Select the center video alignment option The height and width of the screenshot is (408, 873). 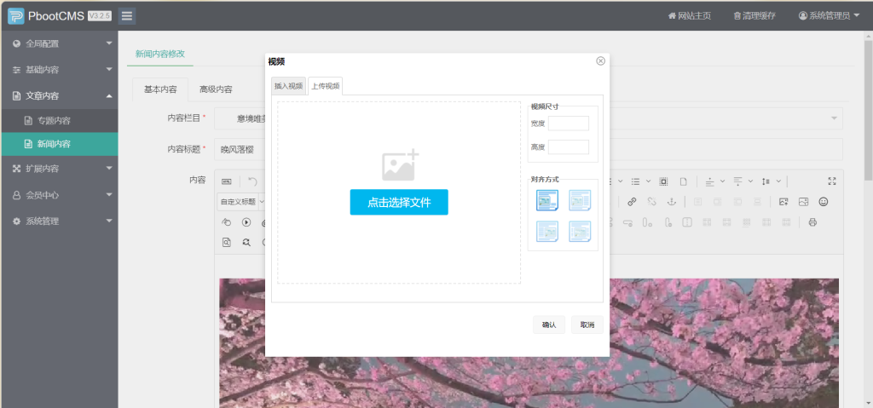(x=580, y=231)
